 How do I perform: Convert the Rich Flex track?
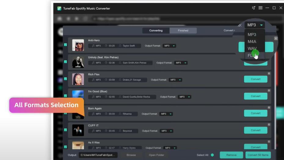point(256,79)
